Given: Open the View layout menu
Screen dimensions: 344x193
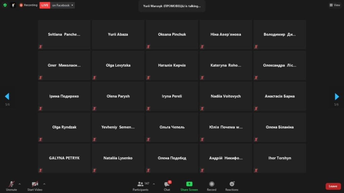Looking at the screenshot, I should pos(335,5).
